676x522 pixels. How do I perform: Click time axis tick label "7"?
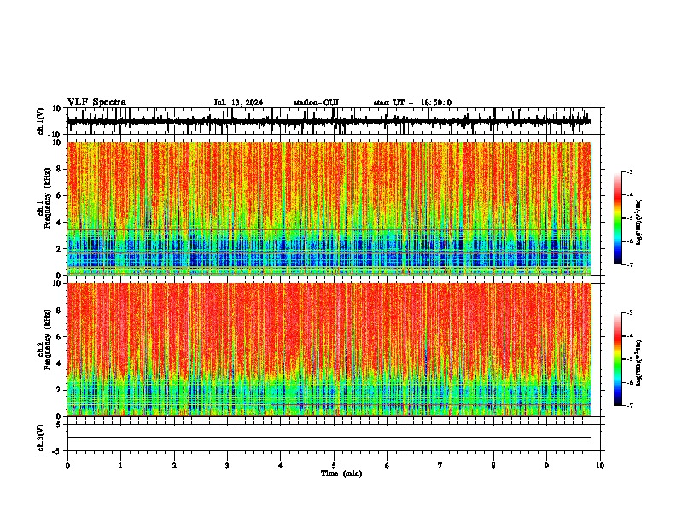pos(440,466)
